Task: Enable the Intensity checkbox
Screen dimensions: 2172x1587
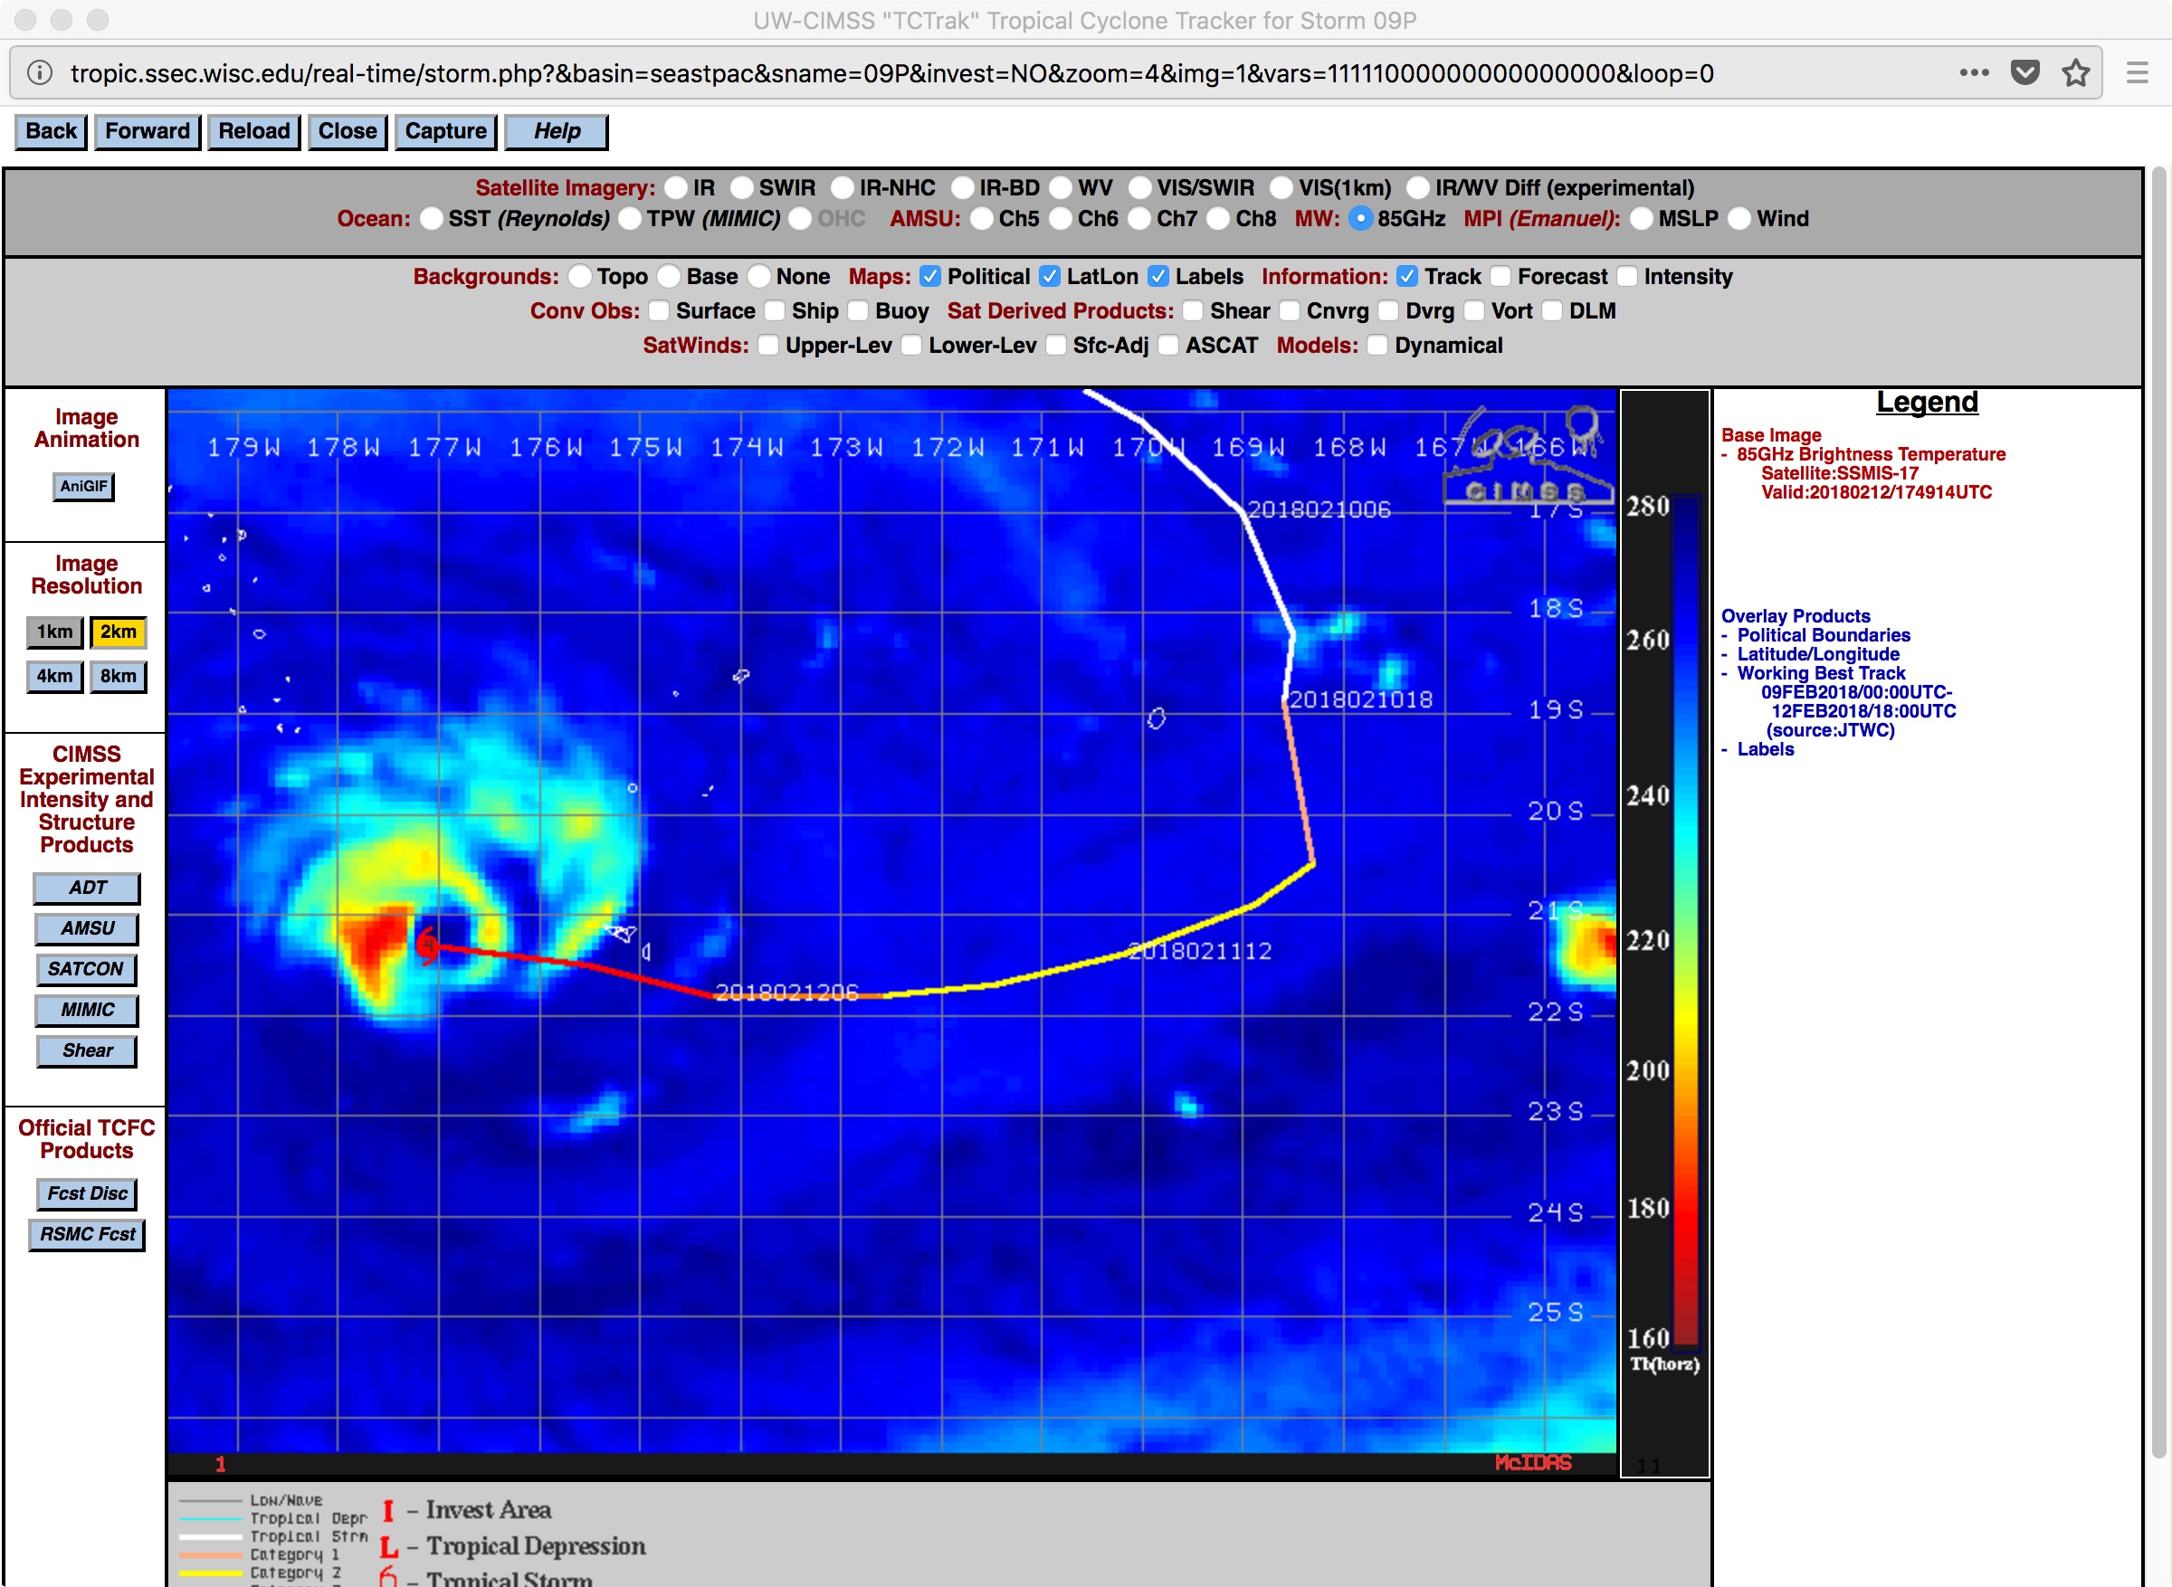Action: (x=1627, y=277)
